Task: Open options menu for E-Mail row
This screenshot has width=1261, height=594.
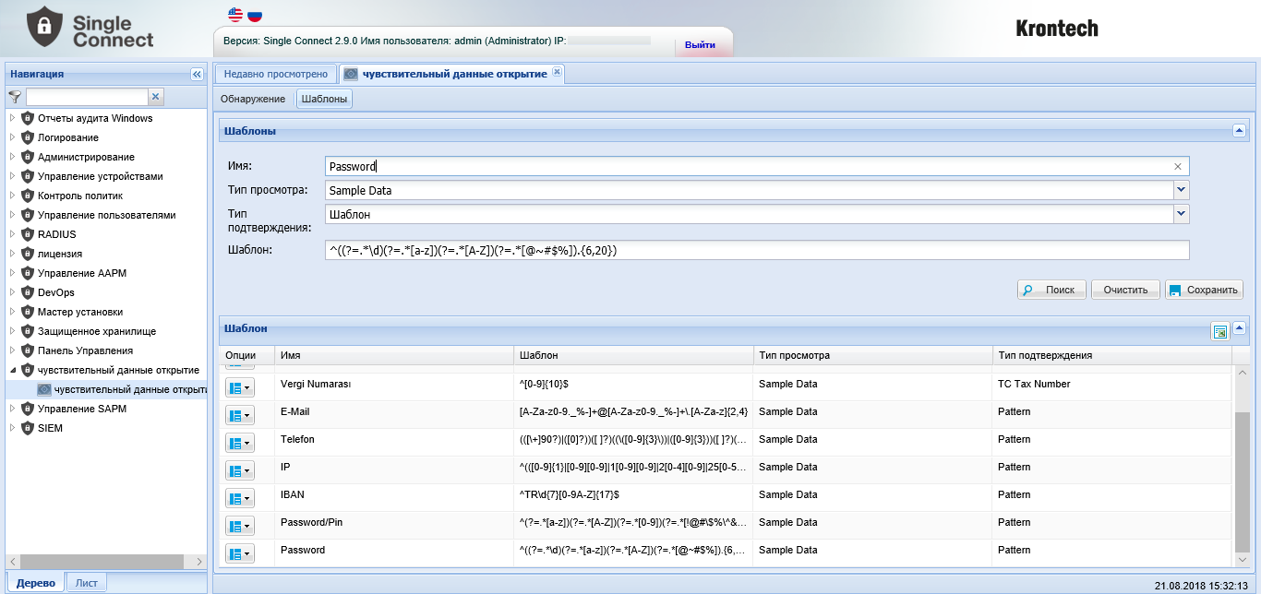Action: click(x=239, y=416)
